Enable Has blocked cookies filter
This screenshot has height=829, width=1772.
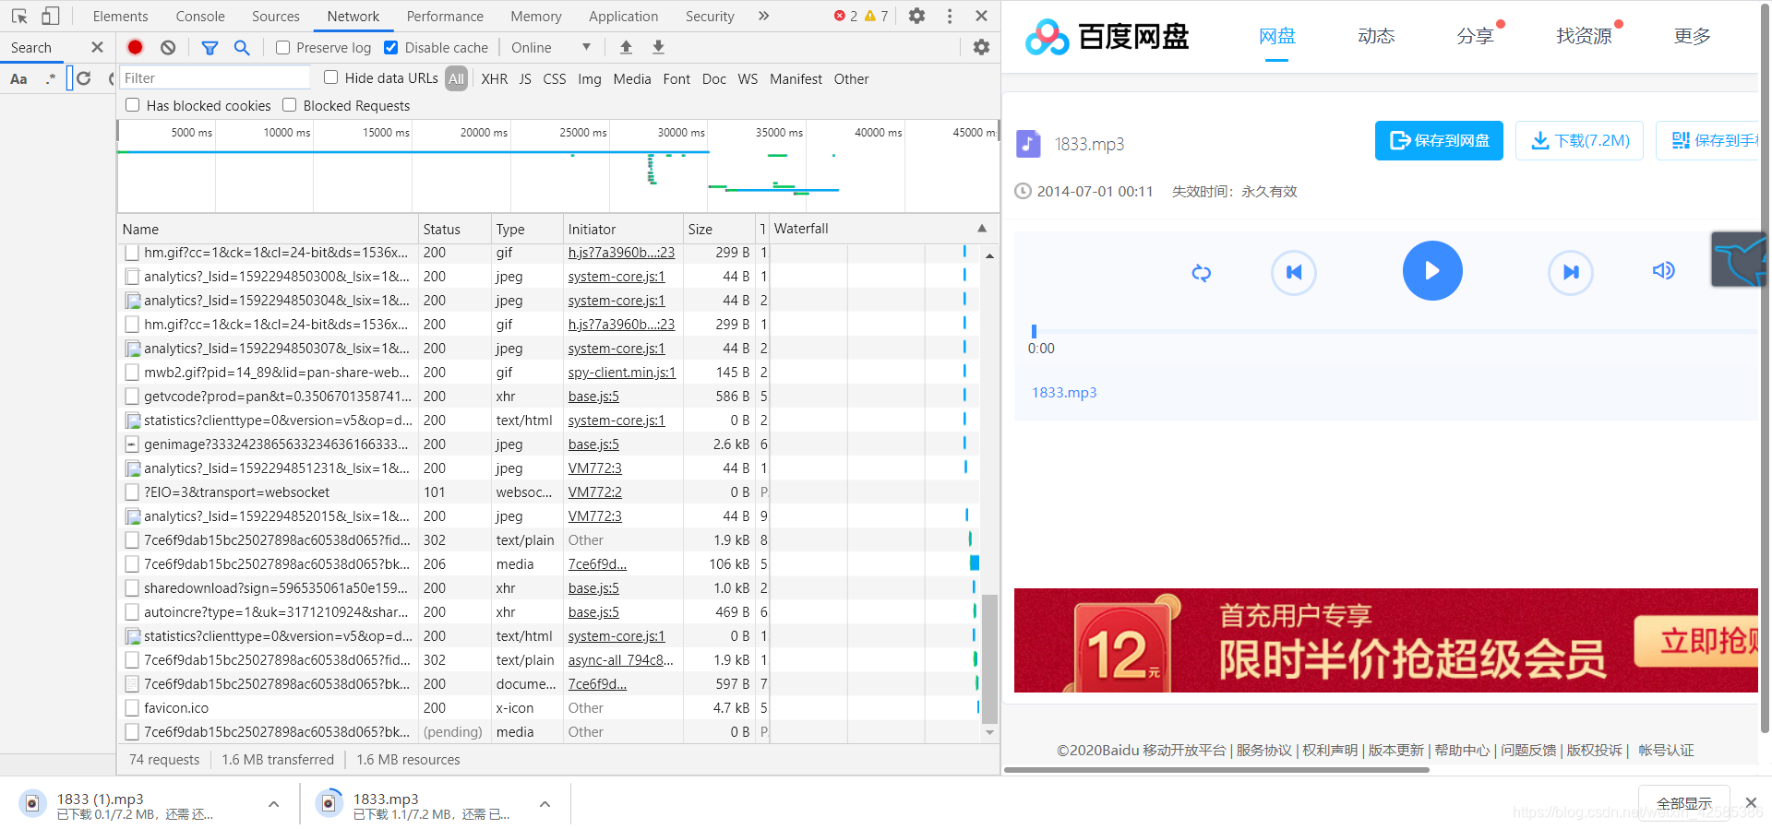pyautogui.click(x=133, y=105)
